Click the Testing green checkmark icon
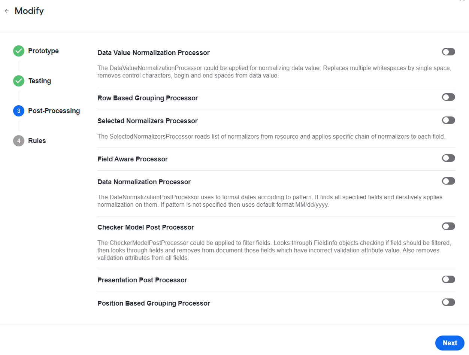 pyautogui.click(x=19, y=81)
